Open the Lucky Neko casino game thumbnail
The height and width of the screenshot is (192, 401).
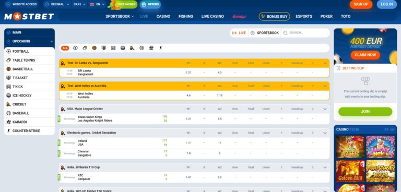point(380,147)
